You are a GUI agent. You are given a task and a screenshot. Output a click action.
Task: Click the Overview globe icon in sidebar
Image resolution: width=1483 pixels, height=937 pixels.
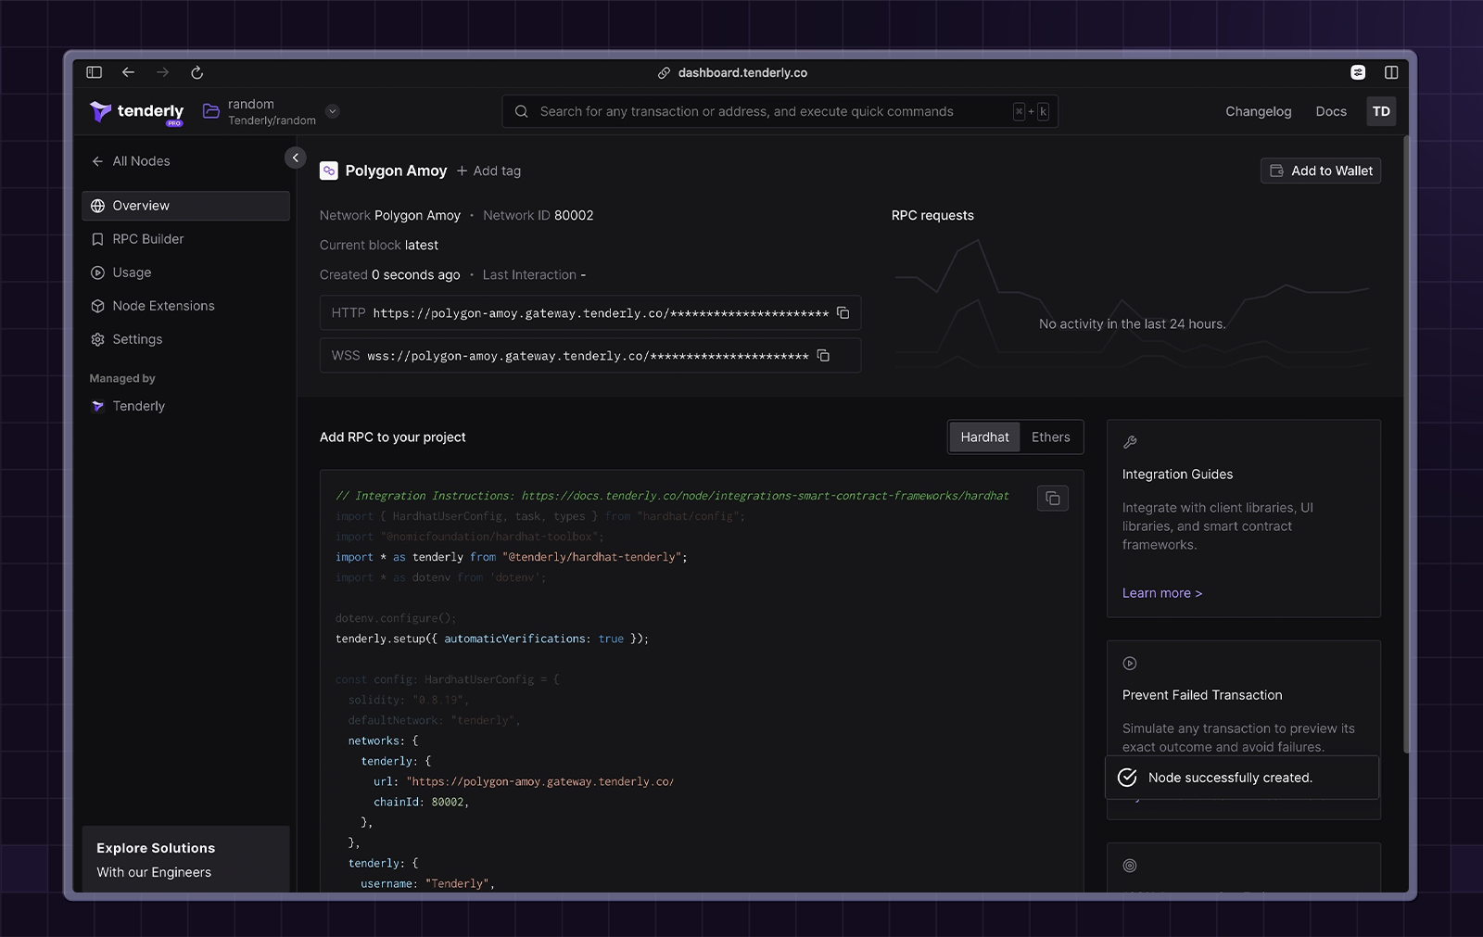tap(97, 206)
